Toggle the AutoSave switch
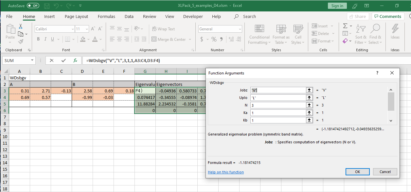 tap(33, 6)
